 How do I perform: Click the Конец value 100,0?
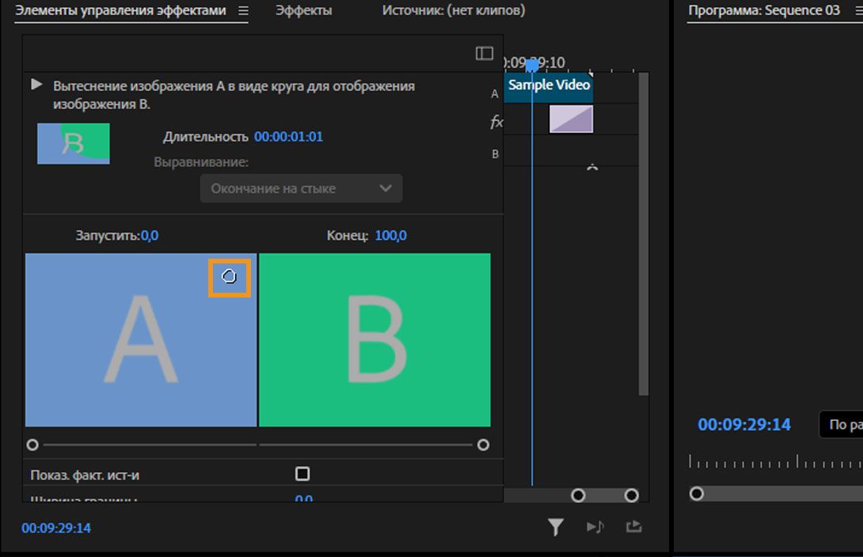[390, 236]
